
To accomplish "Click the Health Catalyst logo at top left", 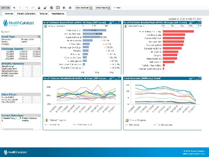I will coord(19,23).
